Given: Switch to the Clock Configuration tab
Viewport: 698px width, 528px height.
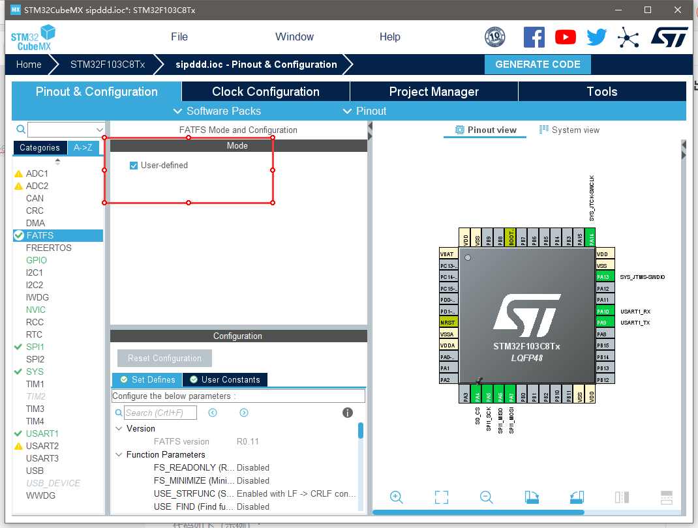Looking at the screenshot, I should [265, 91].
